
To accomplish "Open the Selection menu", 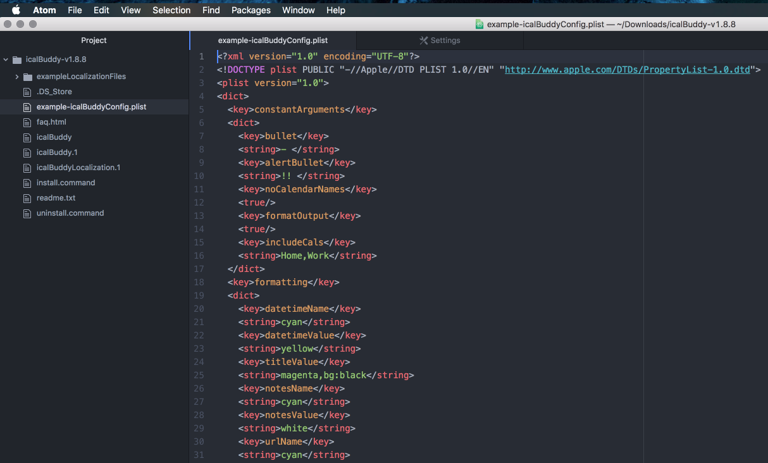I will [171, 9].
